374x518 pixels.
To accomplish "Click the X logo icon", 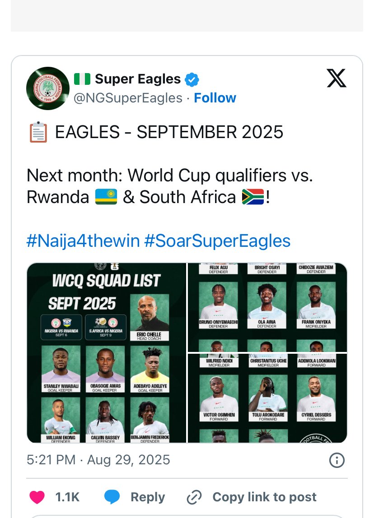I will [x=337, y=79].
